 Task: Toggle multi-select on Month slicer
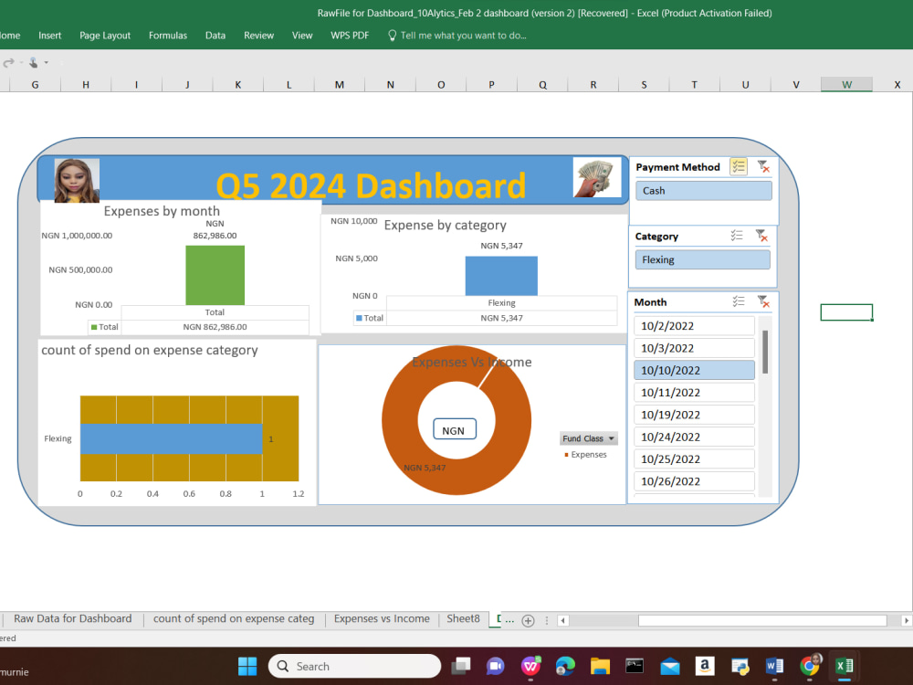tap(739, 301)
